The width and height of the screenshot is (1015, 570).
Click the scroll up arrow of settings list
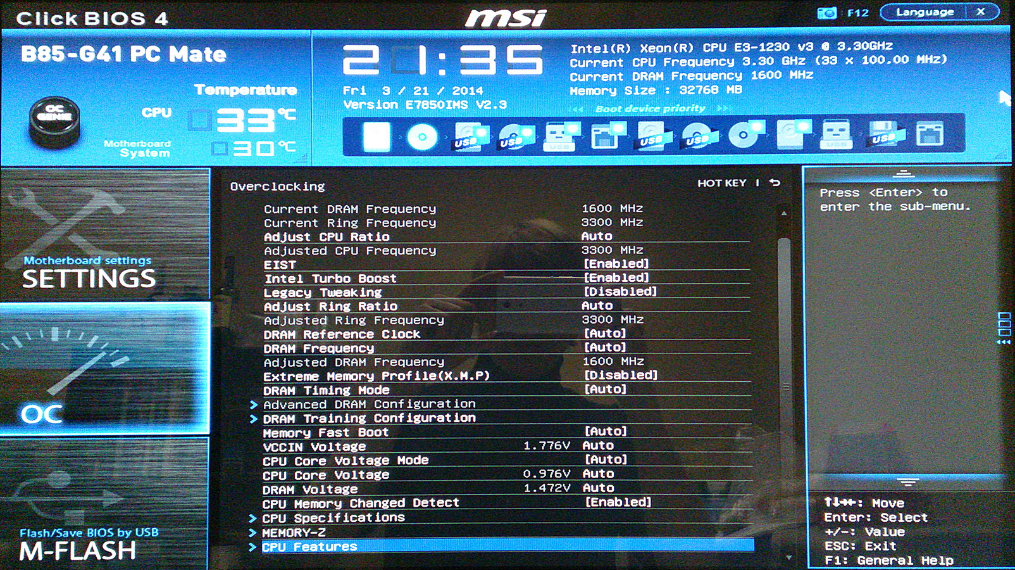tap(784, 213)
